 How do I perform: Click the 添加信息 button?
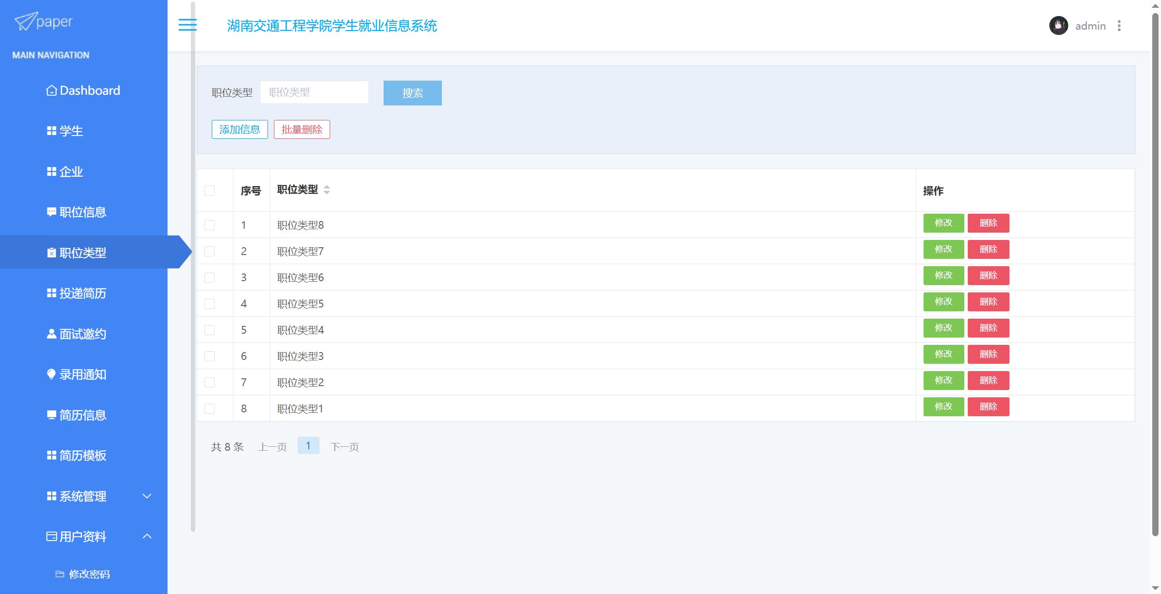(239, 130)
